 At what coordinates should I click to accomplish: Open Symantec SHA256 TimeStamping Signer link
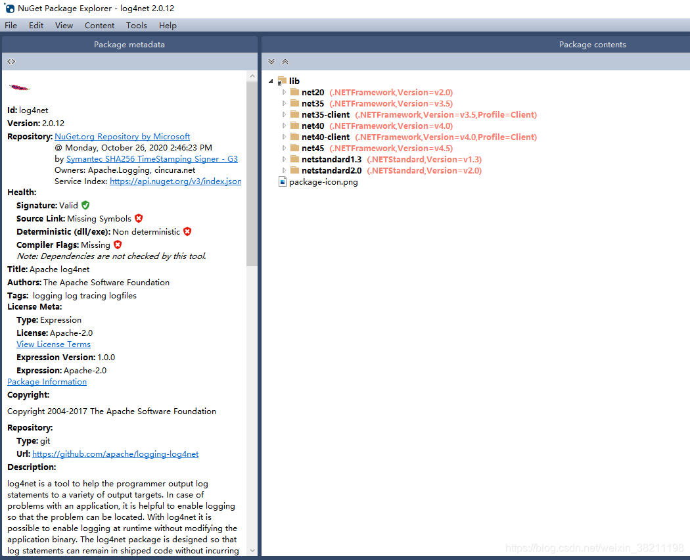pos(152,159)
